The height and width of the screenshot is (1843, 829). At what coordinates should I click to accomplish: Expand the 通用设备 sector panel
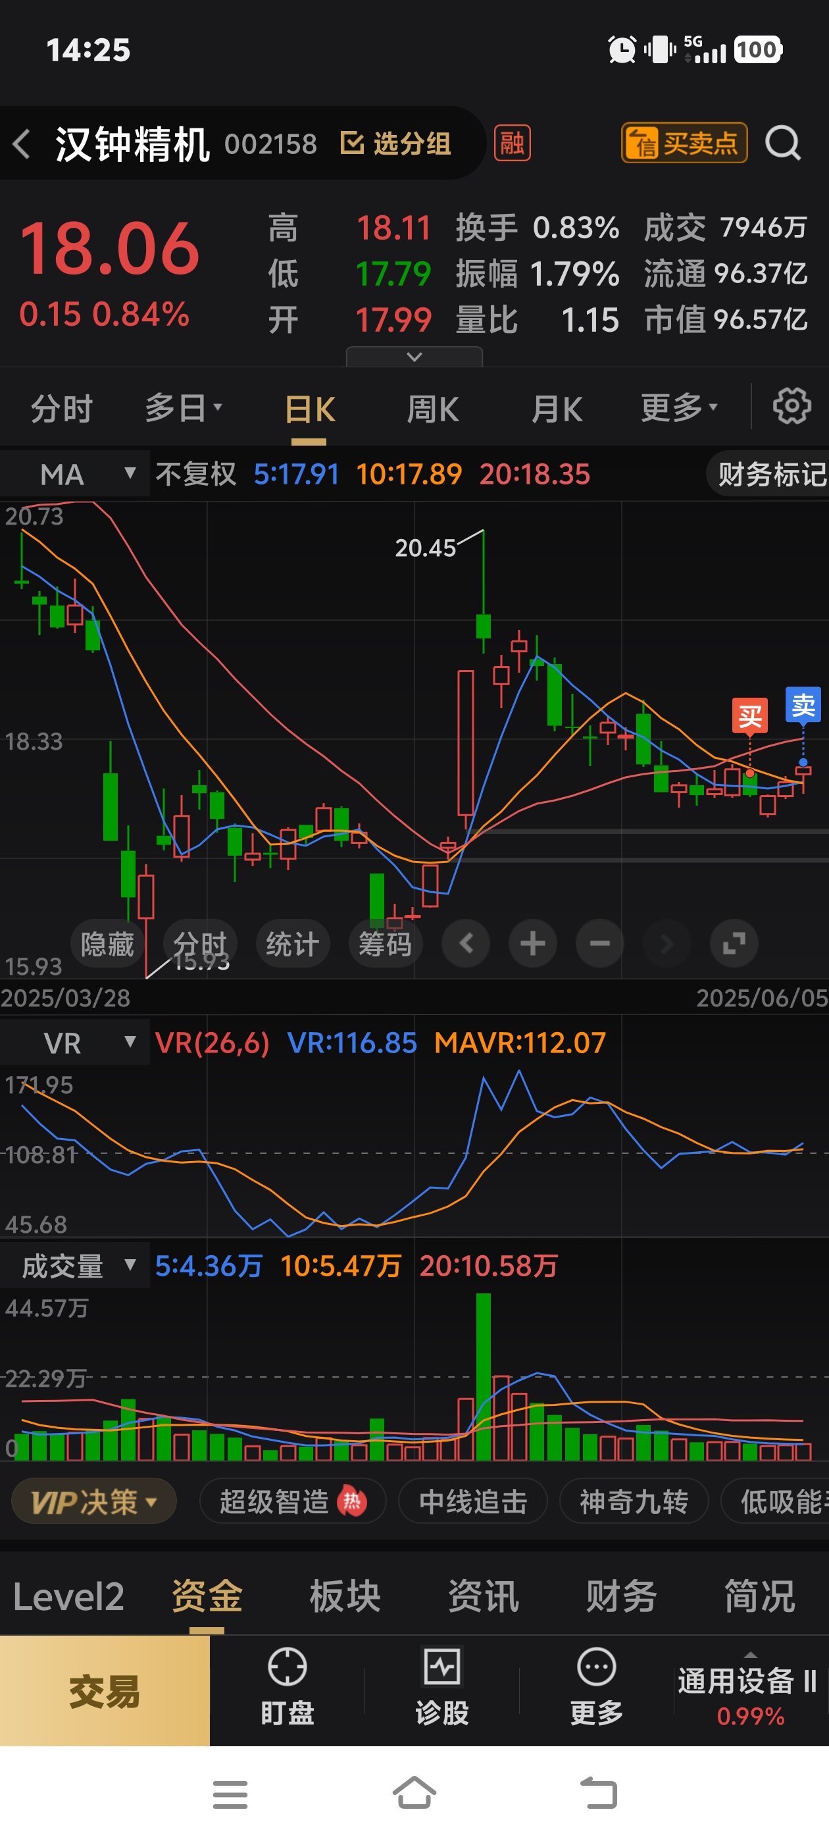click(749, 1690)
